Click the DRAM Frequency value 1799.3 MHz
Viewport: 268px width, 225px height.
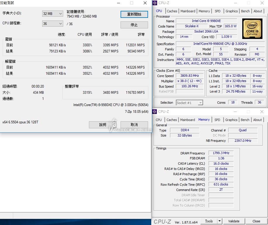coord(221,153)
